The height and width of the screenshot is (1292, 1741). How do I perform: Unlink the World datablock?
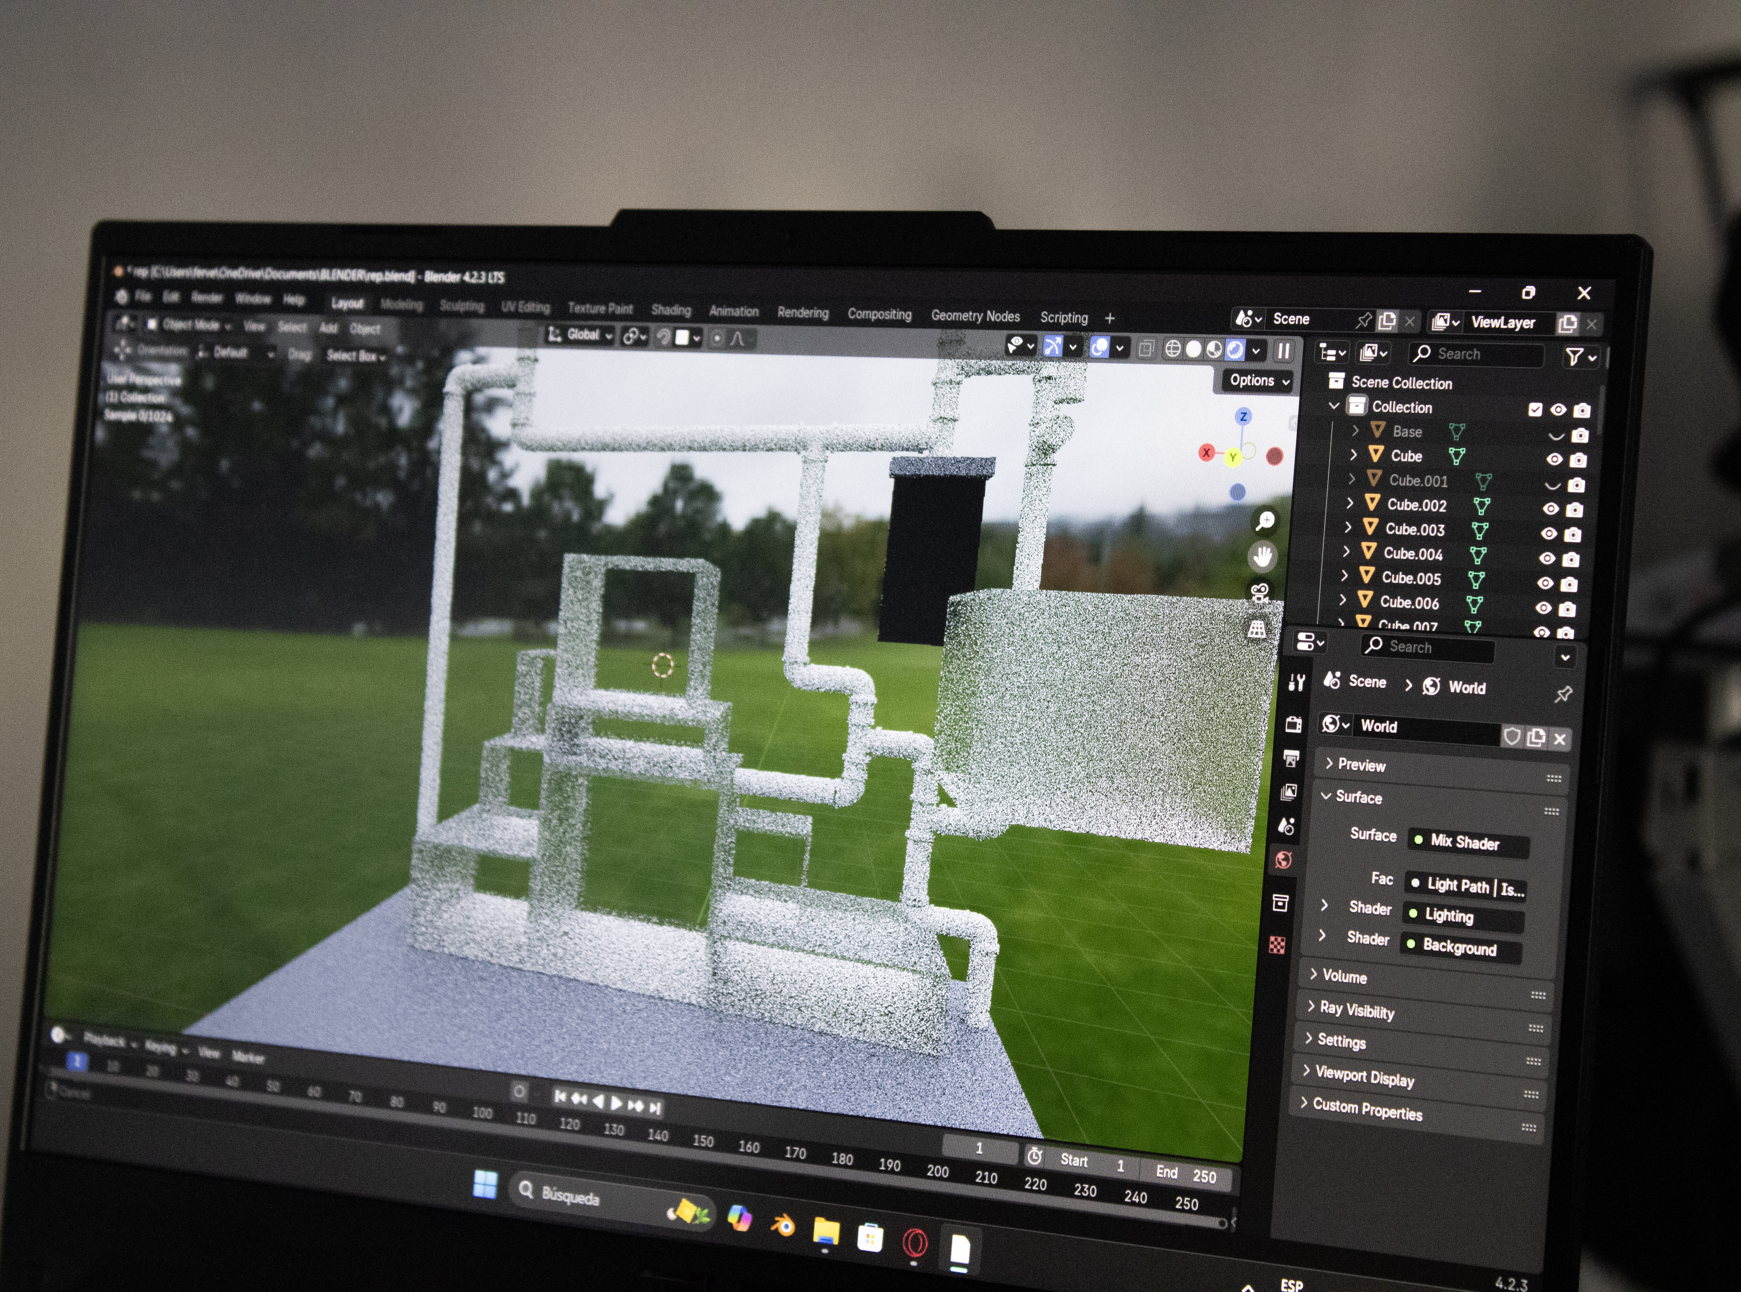[1559, 739]
